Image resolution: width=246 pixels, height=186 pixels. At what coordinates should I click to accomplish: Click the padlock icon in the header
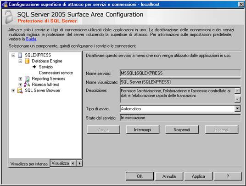[9, 17]
